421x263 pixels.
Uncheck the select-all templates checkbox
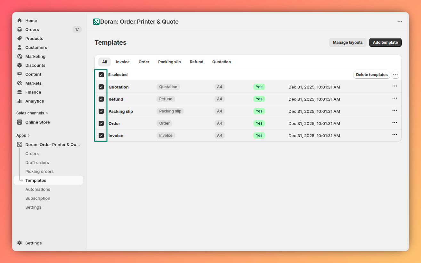click(x=101, y=75)
